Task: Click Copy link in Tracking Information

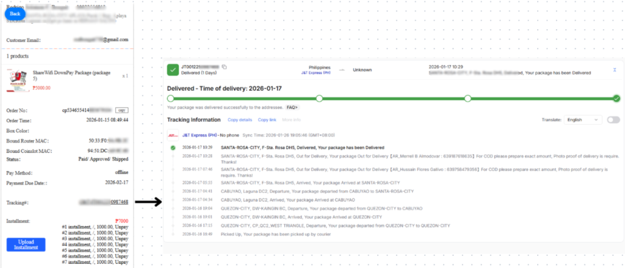Action: [x=267, y=120]
